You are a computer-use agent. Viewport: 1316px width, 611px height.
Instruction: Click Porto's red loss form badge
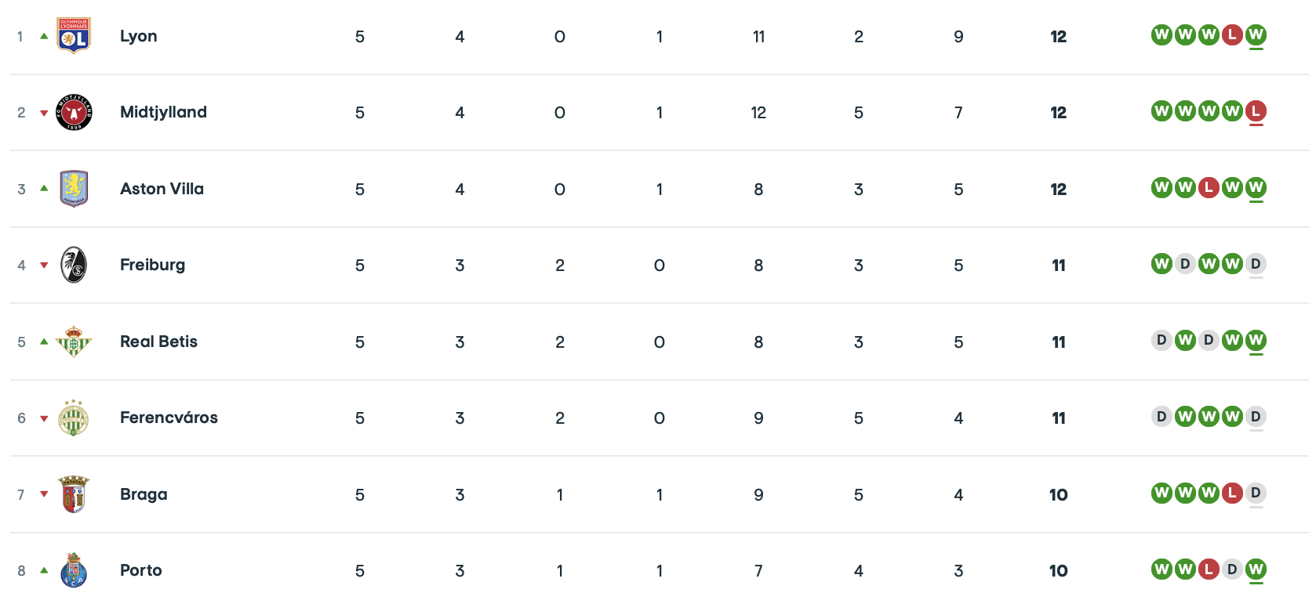click(x=1209, y=569)
